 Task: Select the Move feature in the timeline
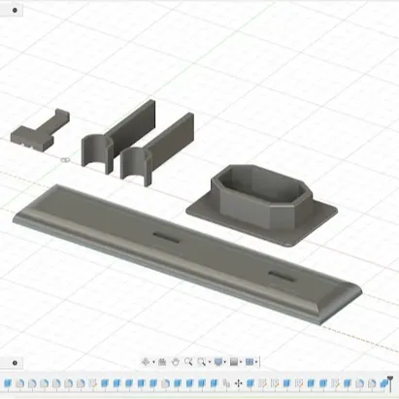pyautogui.click(x=239, y=383)
